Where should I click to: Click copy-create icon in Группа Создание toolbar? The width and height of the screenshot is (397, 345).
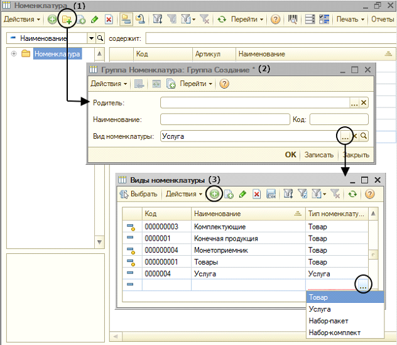pos(171,84)
